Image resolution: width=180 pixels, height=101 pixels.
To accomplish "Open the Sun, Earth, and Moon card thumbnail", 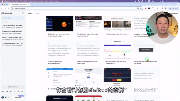I will [x=60, y=24].
